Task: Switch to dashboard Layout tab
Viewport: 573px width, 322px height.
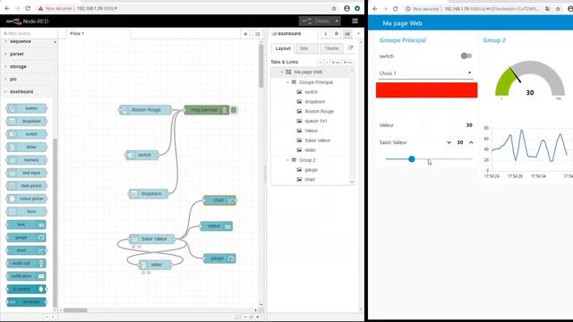Action: (283, 48)
